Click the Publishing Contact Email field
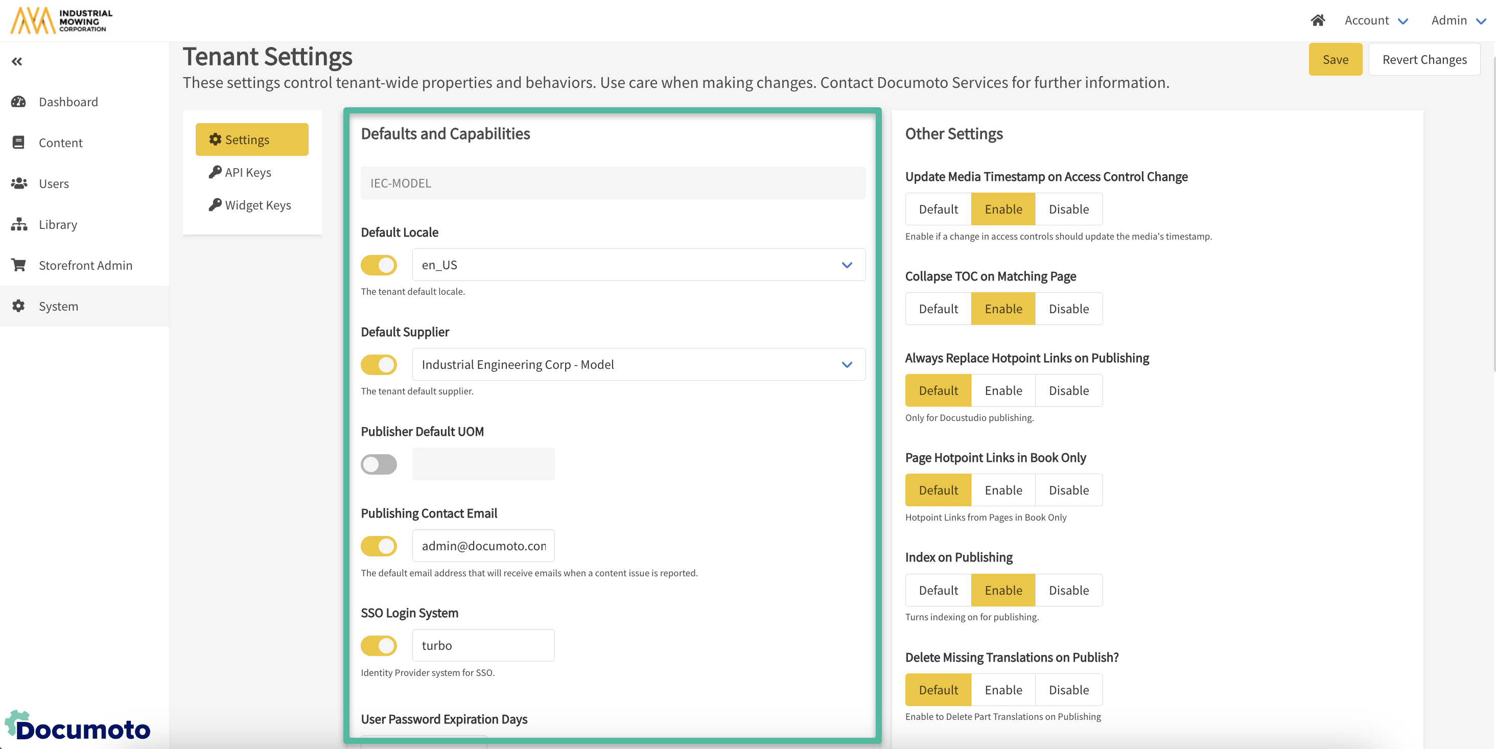The width and height of the screenshot is (1496, 749). pyautogui.click(x=483, y=545)
